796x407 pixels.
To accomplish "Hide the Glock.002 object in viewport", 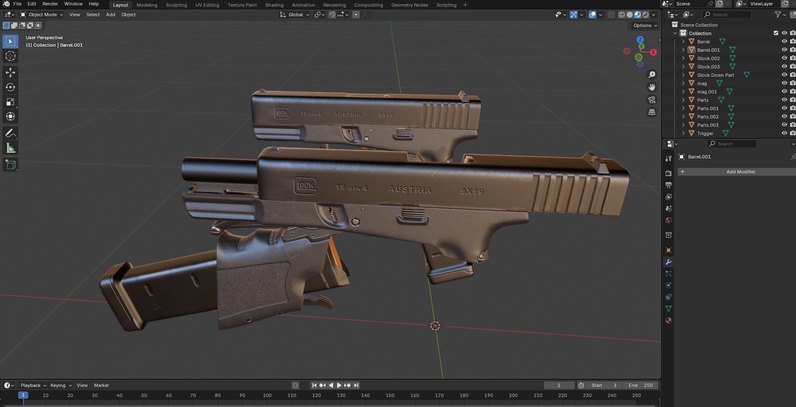I will pyautogui.click(x=784, y=58).
